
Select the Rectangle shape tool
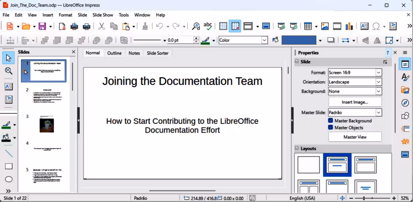tap(9, 166)
